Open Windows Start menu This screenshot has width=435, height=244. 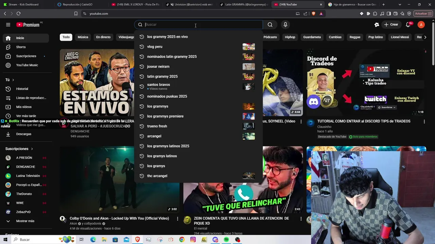coord(5,240)
